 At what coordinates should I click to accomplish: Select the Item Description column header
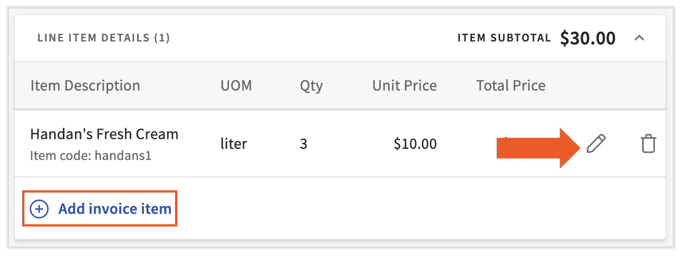click(85, 86)
